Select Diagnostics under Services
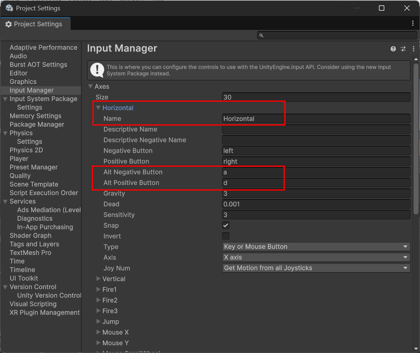This screenshot has height=353, width=420. (x=35, y=218)
